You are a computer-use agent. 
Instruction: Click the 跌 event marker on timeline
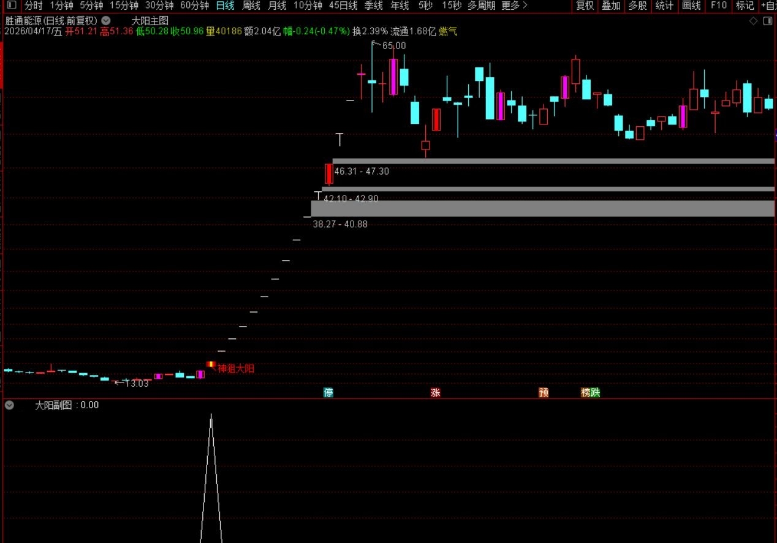click(x=596, y=392)
